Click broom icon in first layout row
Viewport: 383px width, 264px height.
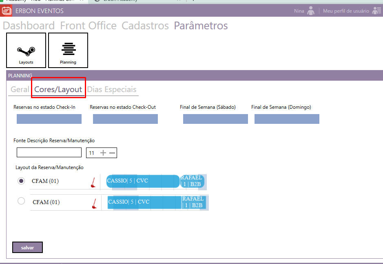(93, 183)
